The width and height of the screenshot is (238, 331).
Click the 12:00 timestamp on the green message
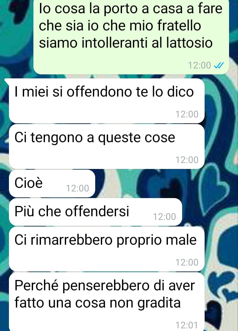(x=199, y=65)
